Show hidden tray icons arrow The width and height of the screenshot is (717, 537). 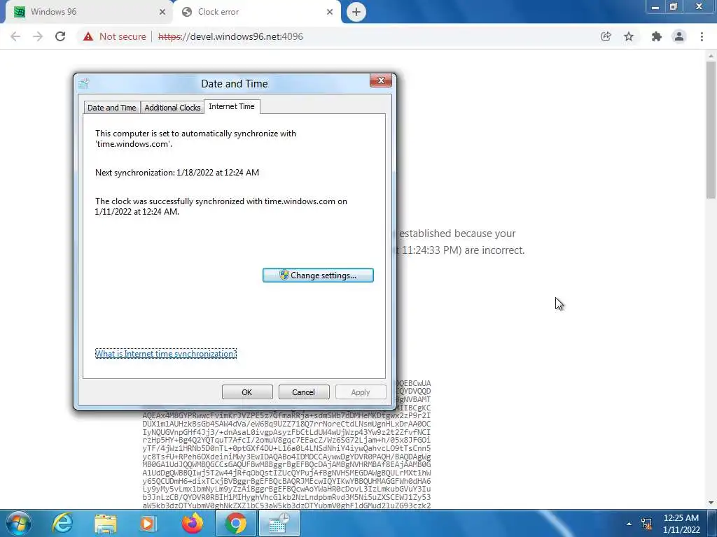tap(629, 524)
